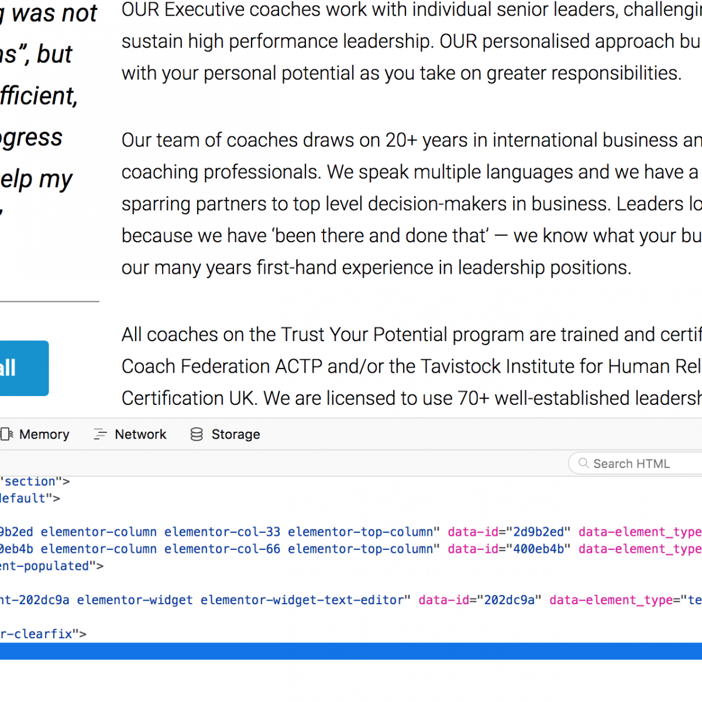Select the elementor-col-66 column node
This screenshot has height=702, width=702.
click(351, 549)
